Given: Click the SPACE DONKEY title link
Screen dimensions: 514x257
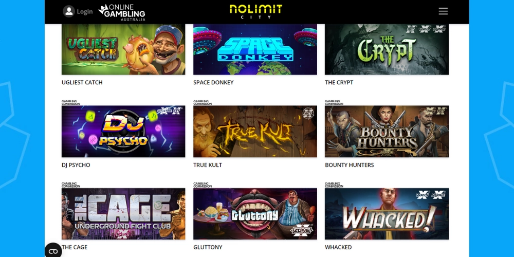Looking at the screenshot, I should click(213, 83).
